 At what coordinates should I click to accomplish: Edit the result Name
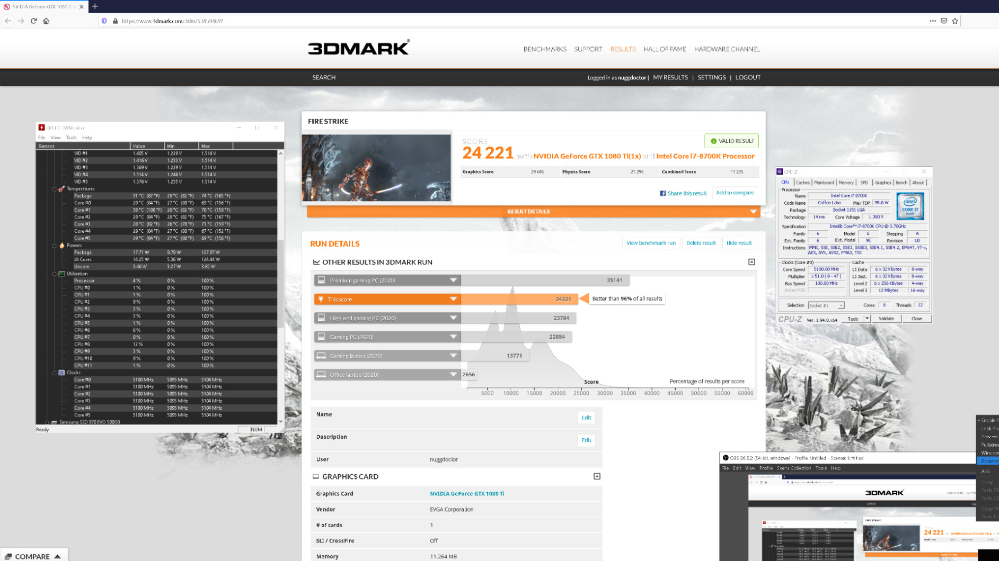[586, 418]
